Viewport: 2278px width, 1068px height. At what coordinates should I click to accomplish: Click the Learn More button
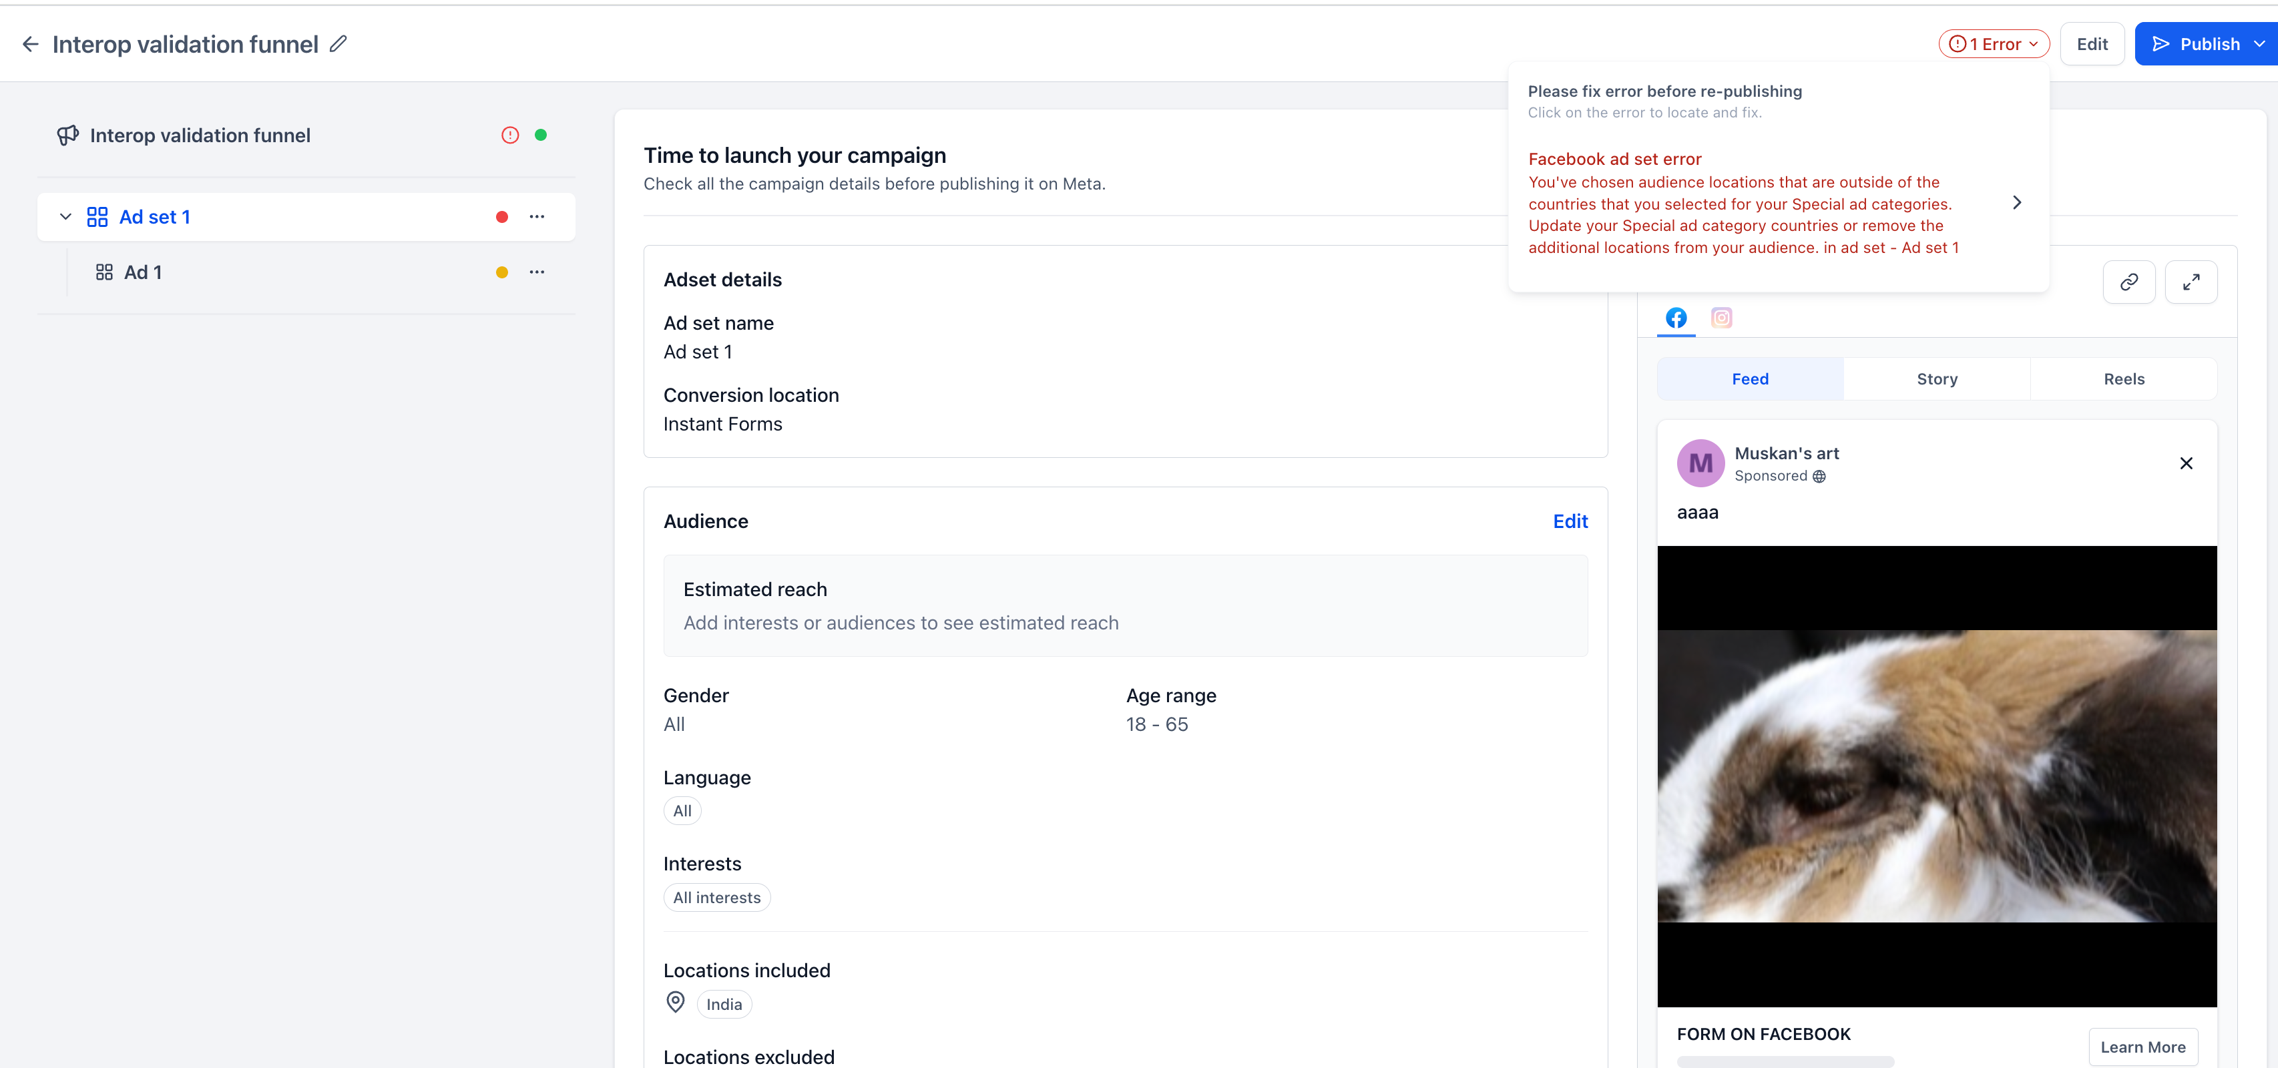point(2142,1047)
